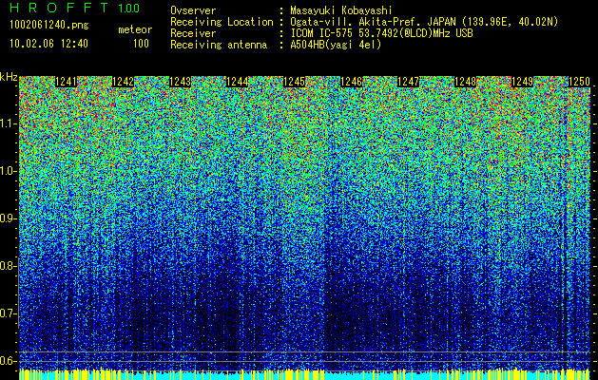Click the name Masayuki Kobayashi
Image resolution: width=598 pixels, height=380 pixels.
(x=341, y=10)
